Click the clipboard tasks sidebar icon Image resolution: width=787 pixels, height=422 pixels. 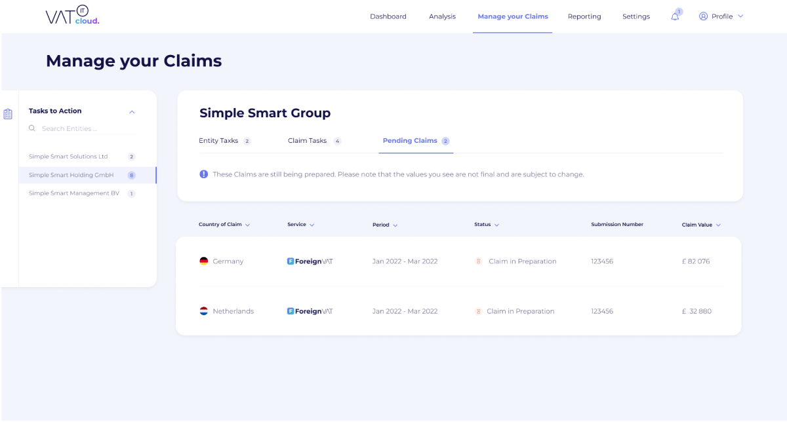pos(8,114)
